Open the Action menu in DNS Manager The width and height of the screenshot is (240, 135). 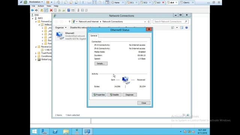click(41, 6)
